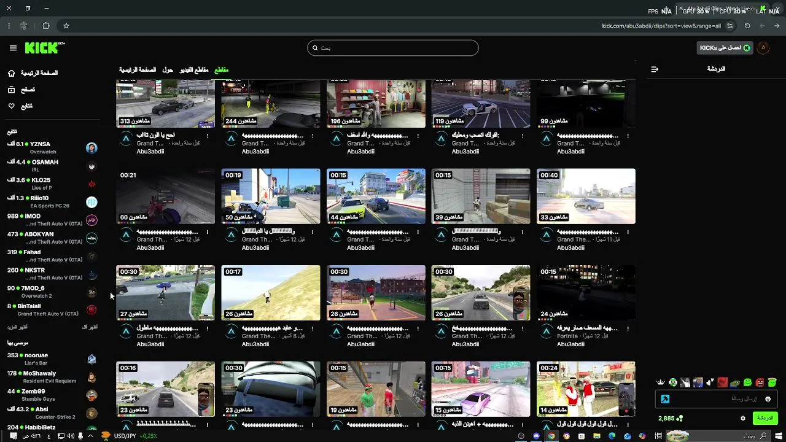Open options menu for 27-views clip
This screenshot has width=786, height=442.
click(208, 328)
